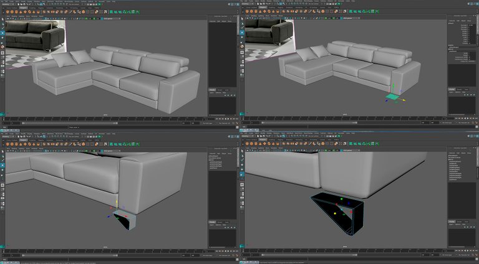Click range slider bar in gizmo-free full-sofa window
Viewport: 479px width, 264px height.
[x=70, y=123]
